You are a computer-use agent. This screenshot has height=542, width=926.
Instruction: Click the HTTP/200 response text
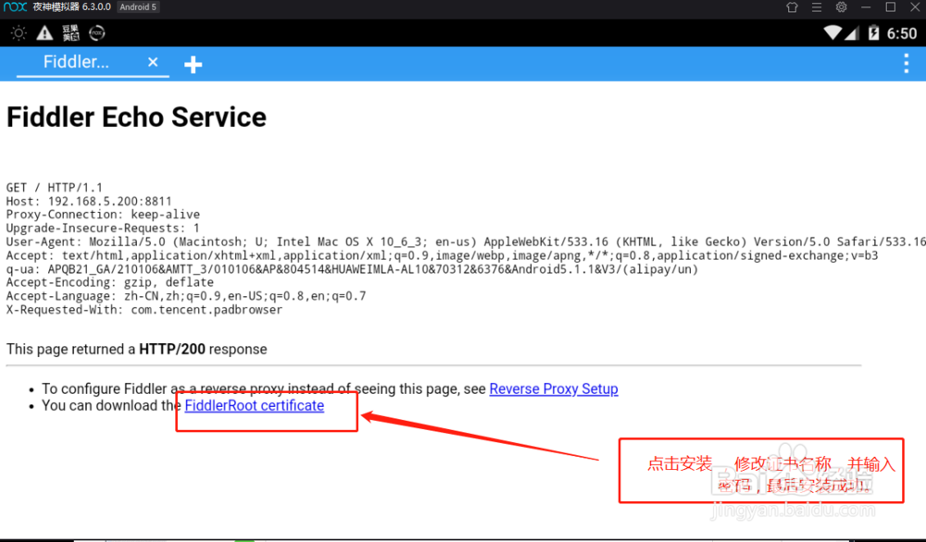[172, 349]
